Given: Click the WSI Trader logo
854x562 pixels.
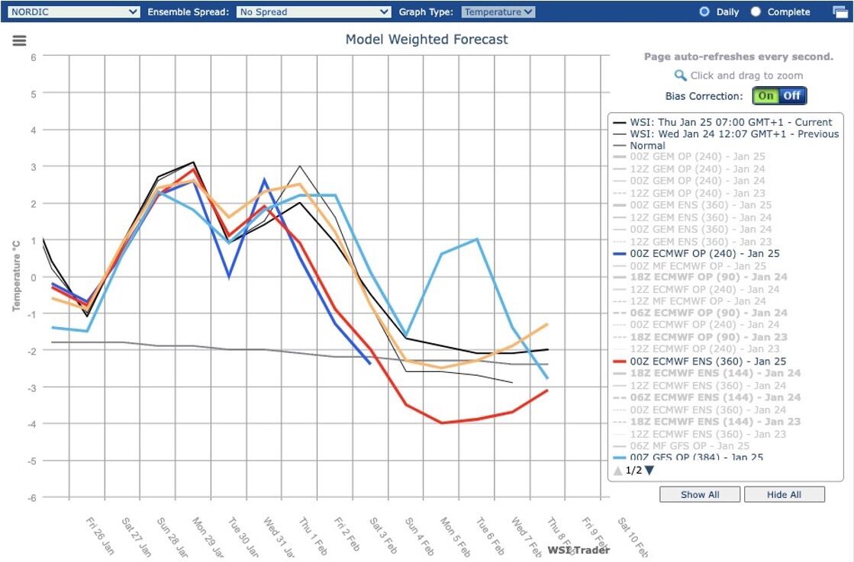Looking at the screenshot, I should coord(578,550).
